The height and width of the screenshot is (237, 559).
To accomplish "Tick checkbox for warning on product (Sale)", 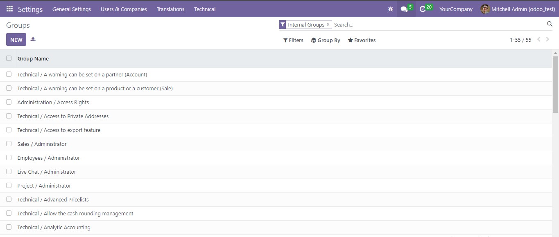I will 9,88.
